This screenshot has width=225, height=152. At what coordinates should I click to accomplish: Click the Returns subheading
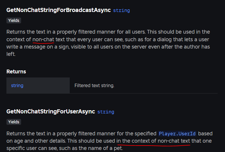coord(16,72)
